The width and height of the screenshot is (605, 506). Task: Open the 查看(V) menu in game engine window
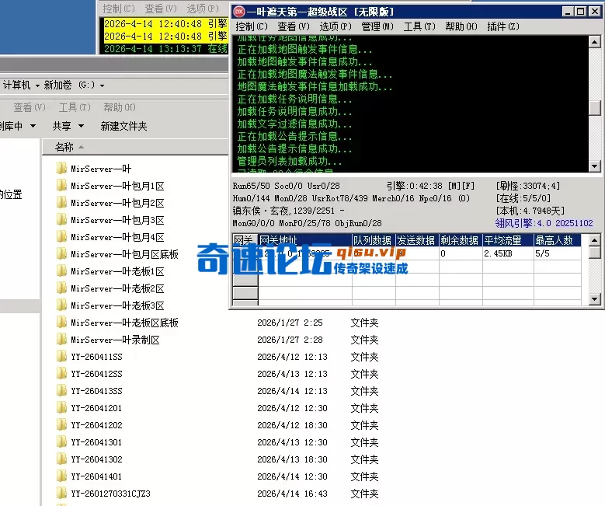tap(294, 26)
